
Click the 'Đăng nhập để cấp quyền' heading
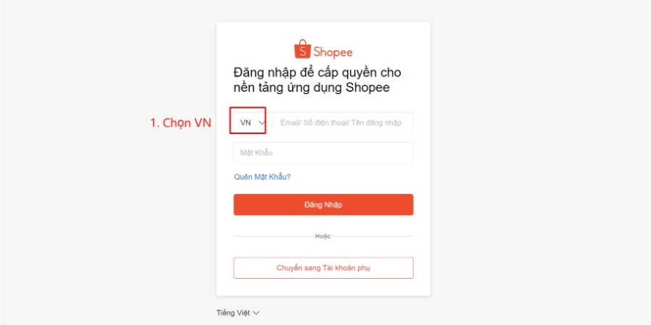pos(318,72)
